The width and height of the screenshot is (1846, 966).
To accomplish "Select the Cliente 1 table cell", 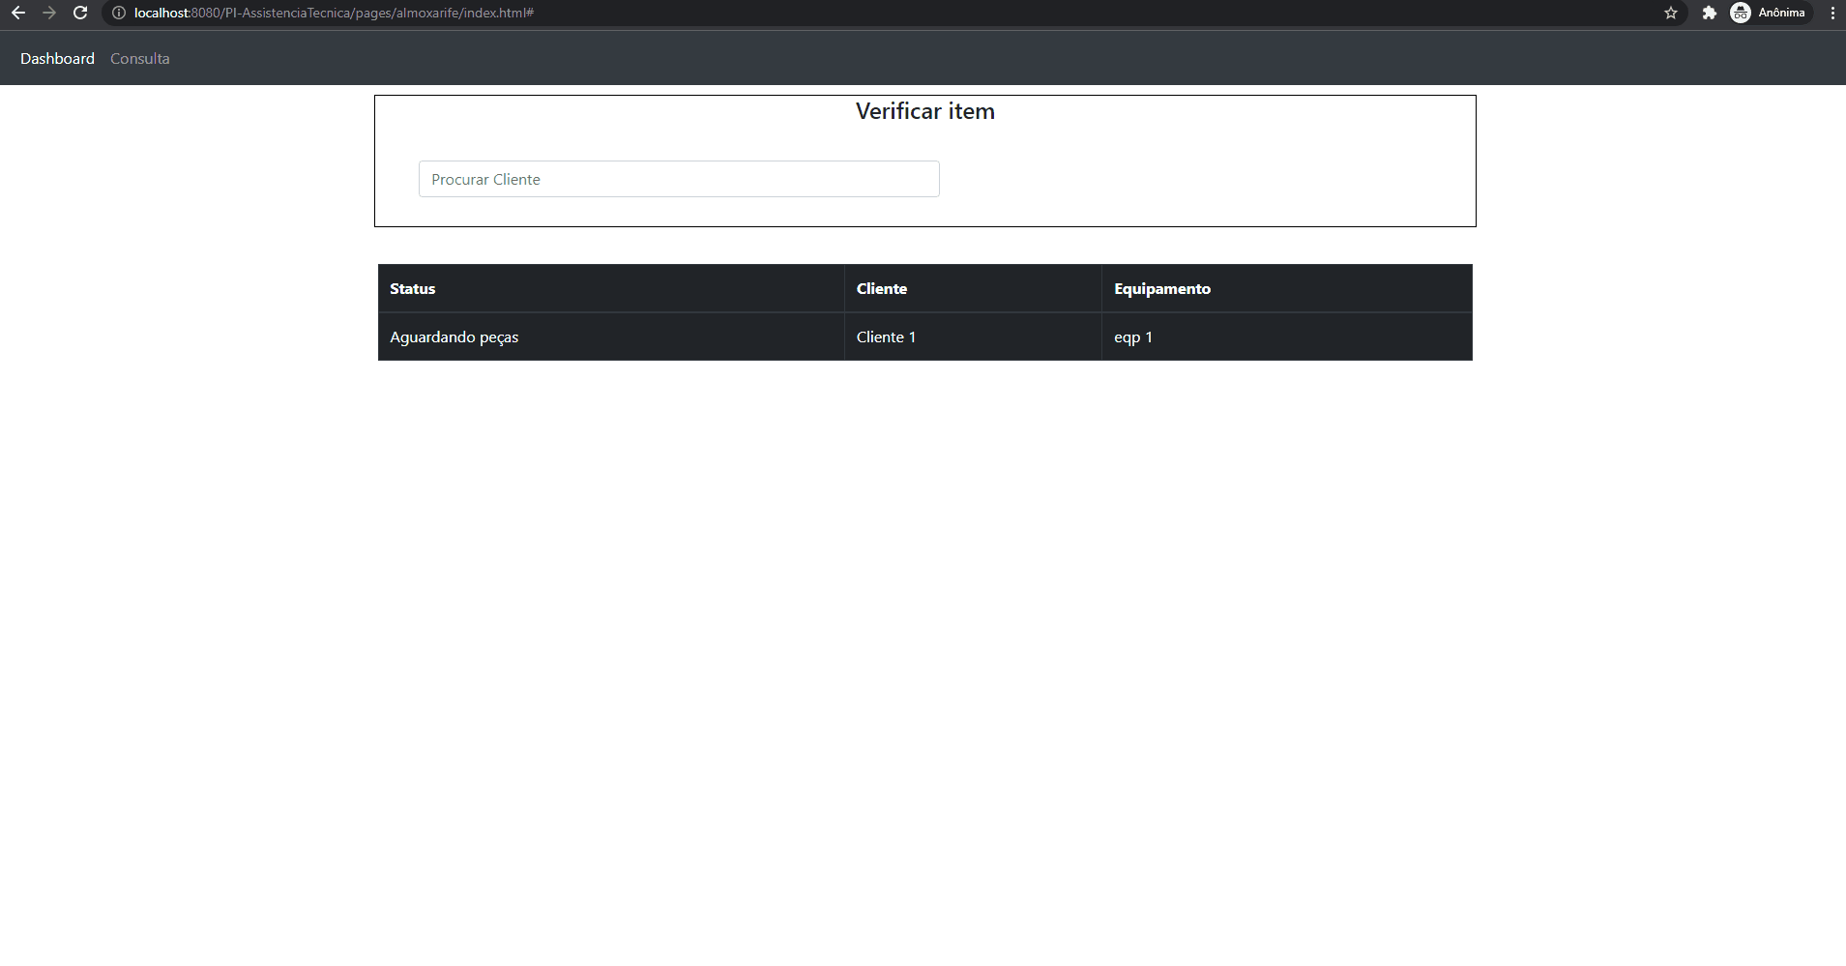I will pyautogui.click(x=973, y=337).
